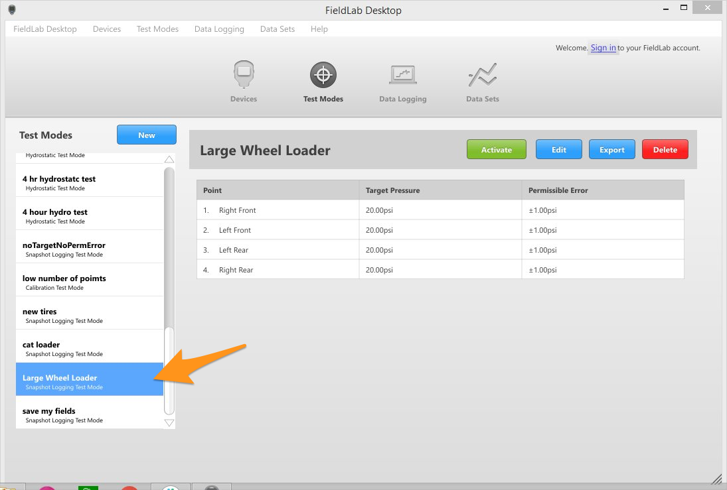
Task: Click the Permissible Error column header
Action: pyautogui.click(x=603, y=190)
